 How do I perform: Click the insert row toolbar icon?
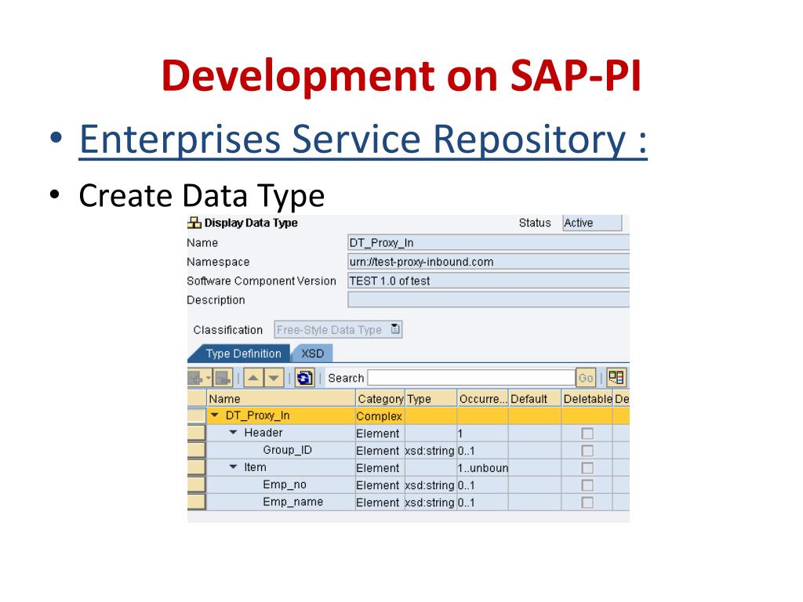(196, 379)
